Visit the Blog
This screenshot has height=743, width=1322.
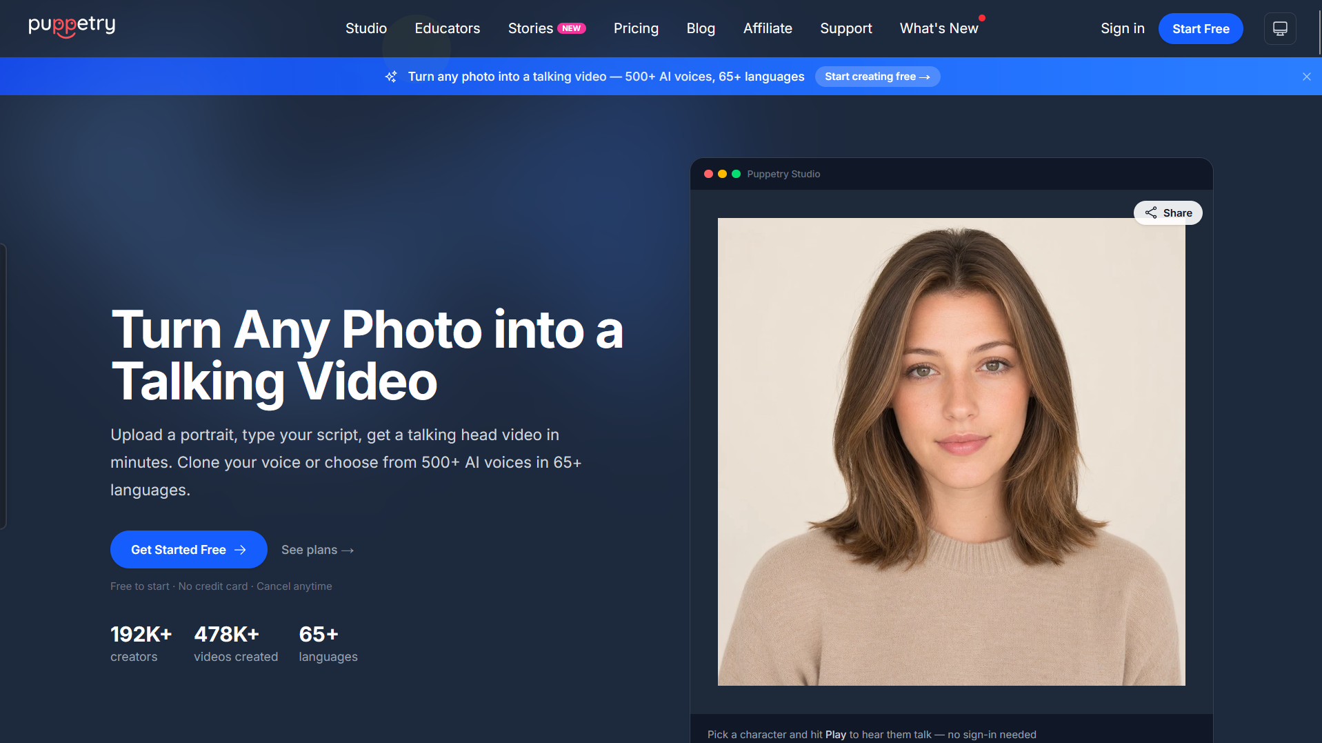point(701,28)
